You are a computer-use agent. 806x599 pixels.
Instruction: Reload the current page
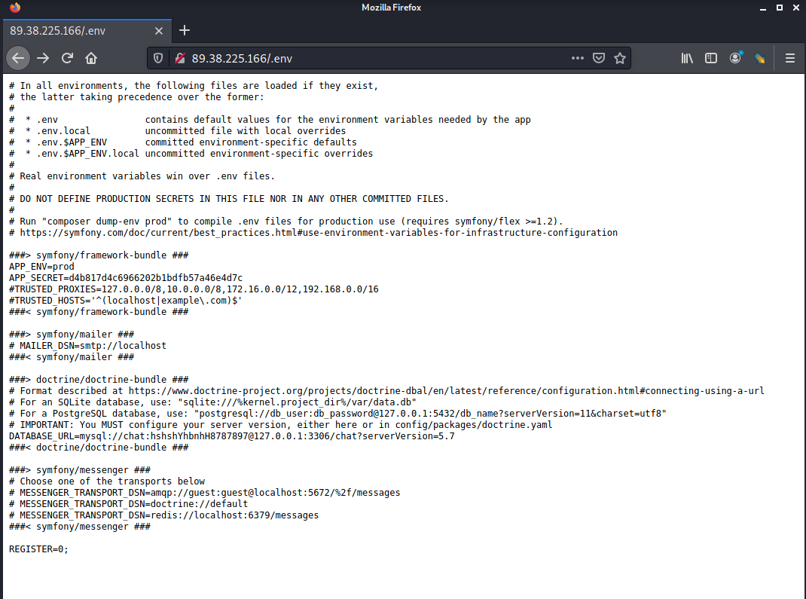pos(67,58)
